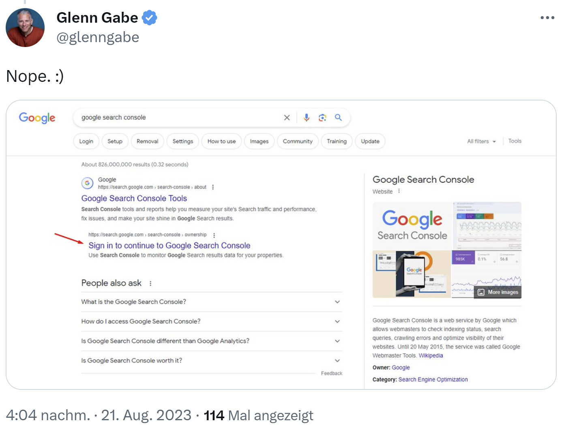The image size is (566, 434).
Task: Open the three-dot menu beside Google Search Console Tools result
Action: pyautogui.click(x=213, y=187)
